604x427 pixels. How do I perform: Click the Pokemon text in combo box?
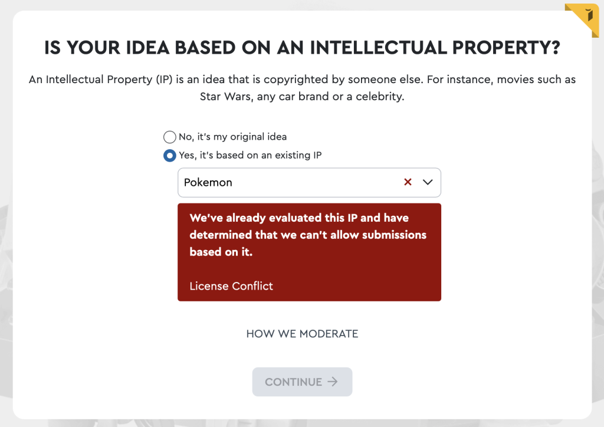point(208,182)
